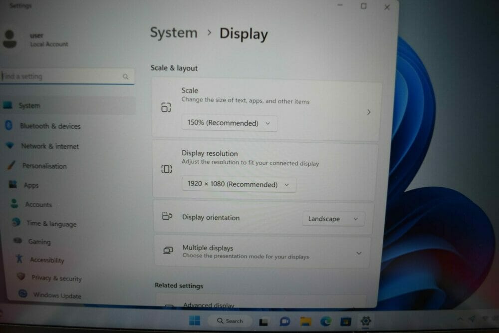
Task: Click the Display orientation icon
Action: (167, 216)
